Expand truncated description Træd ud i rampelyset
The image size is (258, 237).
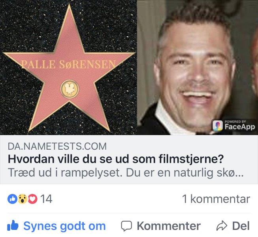(126, 173)
